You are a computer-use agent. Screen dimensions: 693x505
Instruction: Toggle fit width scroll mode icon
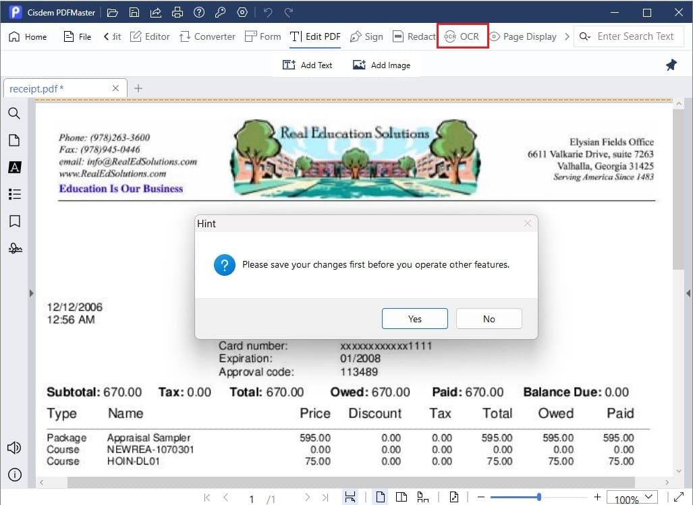tap(350, 497)
